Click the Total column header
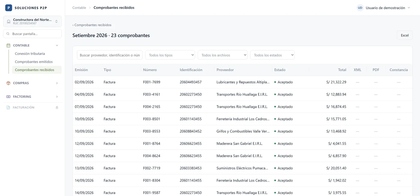 coord(342,70)
